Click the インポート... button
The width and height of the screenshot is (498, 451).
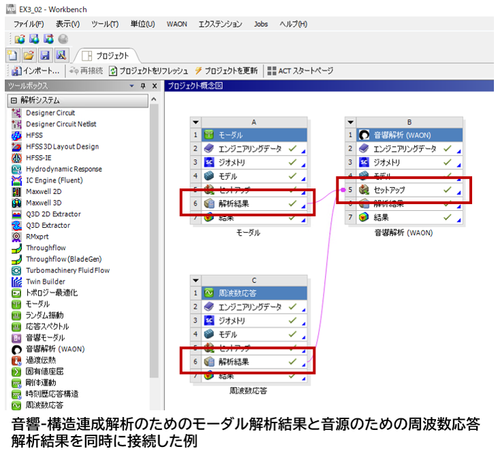point(35,71)
